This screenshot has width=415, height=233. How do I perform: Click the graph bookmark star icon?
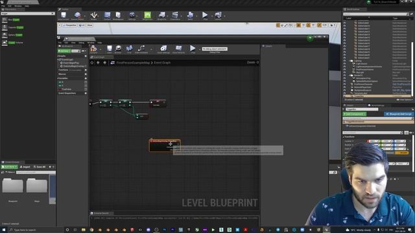click(92, 63)
